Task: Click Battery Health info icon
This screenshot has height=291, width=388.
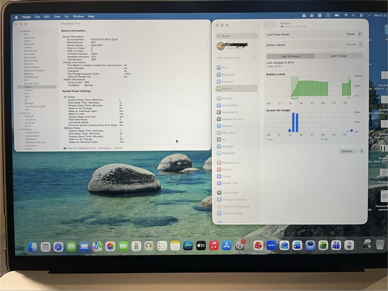Action: (360, 45)
